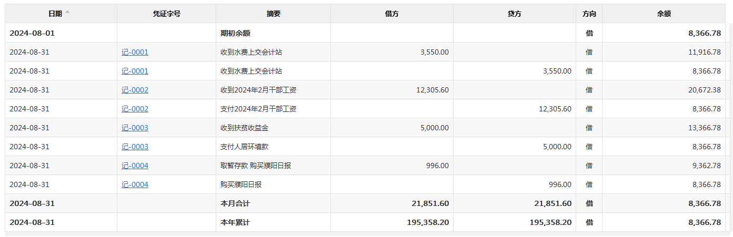Select the 本月合计 summary cell

[x=235, y=203]
